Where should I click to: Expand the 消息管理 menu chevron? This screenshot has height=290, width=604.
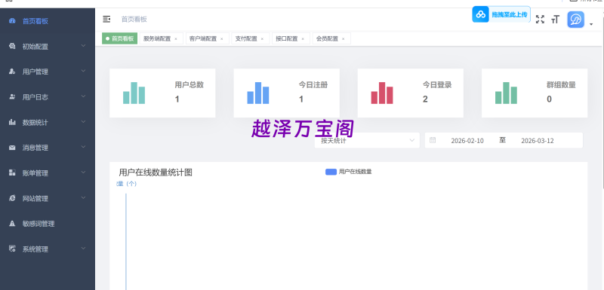pos(83,148)
